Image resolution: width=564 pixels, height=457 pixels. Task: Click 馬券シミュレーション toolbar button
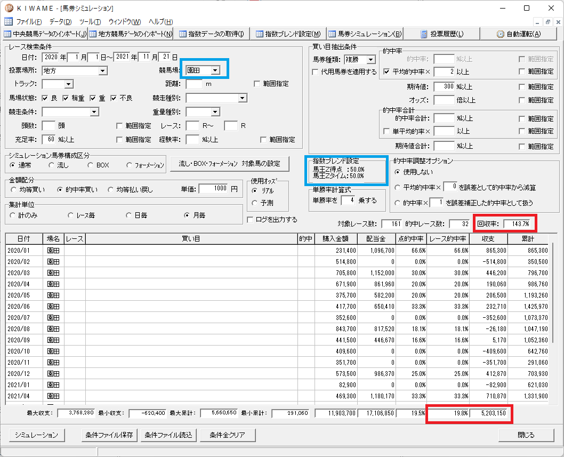[x=365, y=34]
